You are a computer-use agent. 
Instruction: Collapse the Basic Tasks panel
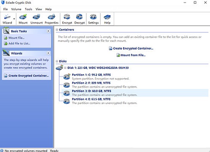point(48,31)
